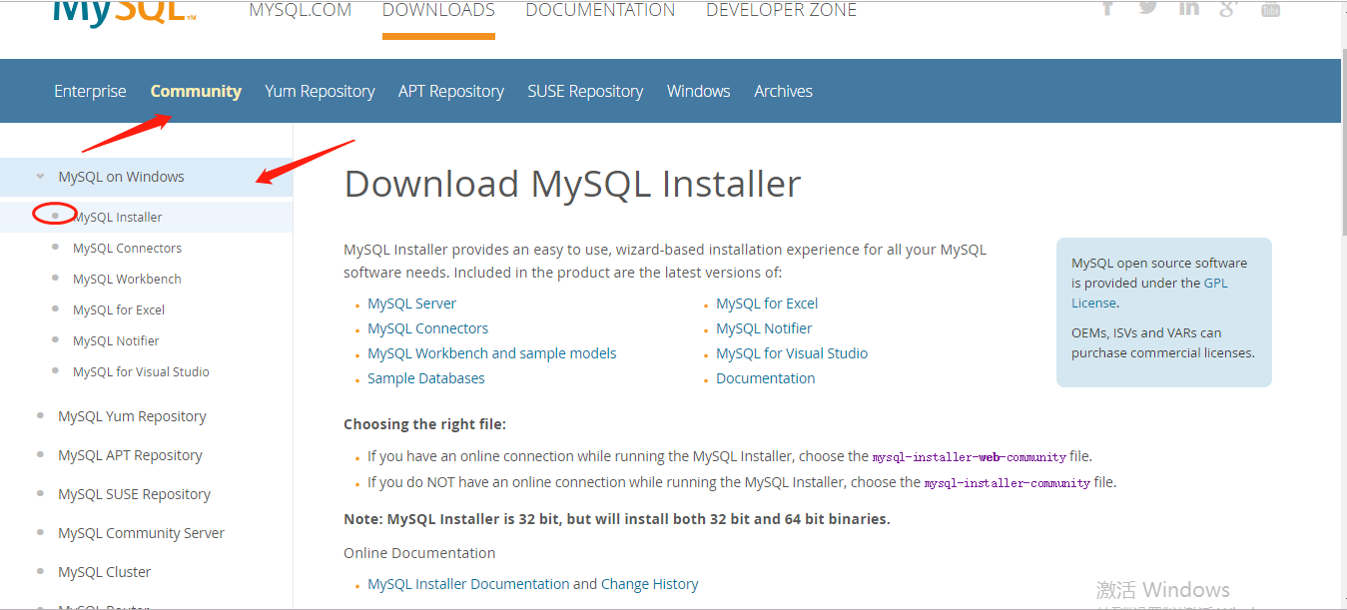This screenshot has width=1347, height=610.
Task: Expand MySQL Yum Repository in sidebar
Action: pos(132,415)
